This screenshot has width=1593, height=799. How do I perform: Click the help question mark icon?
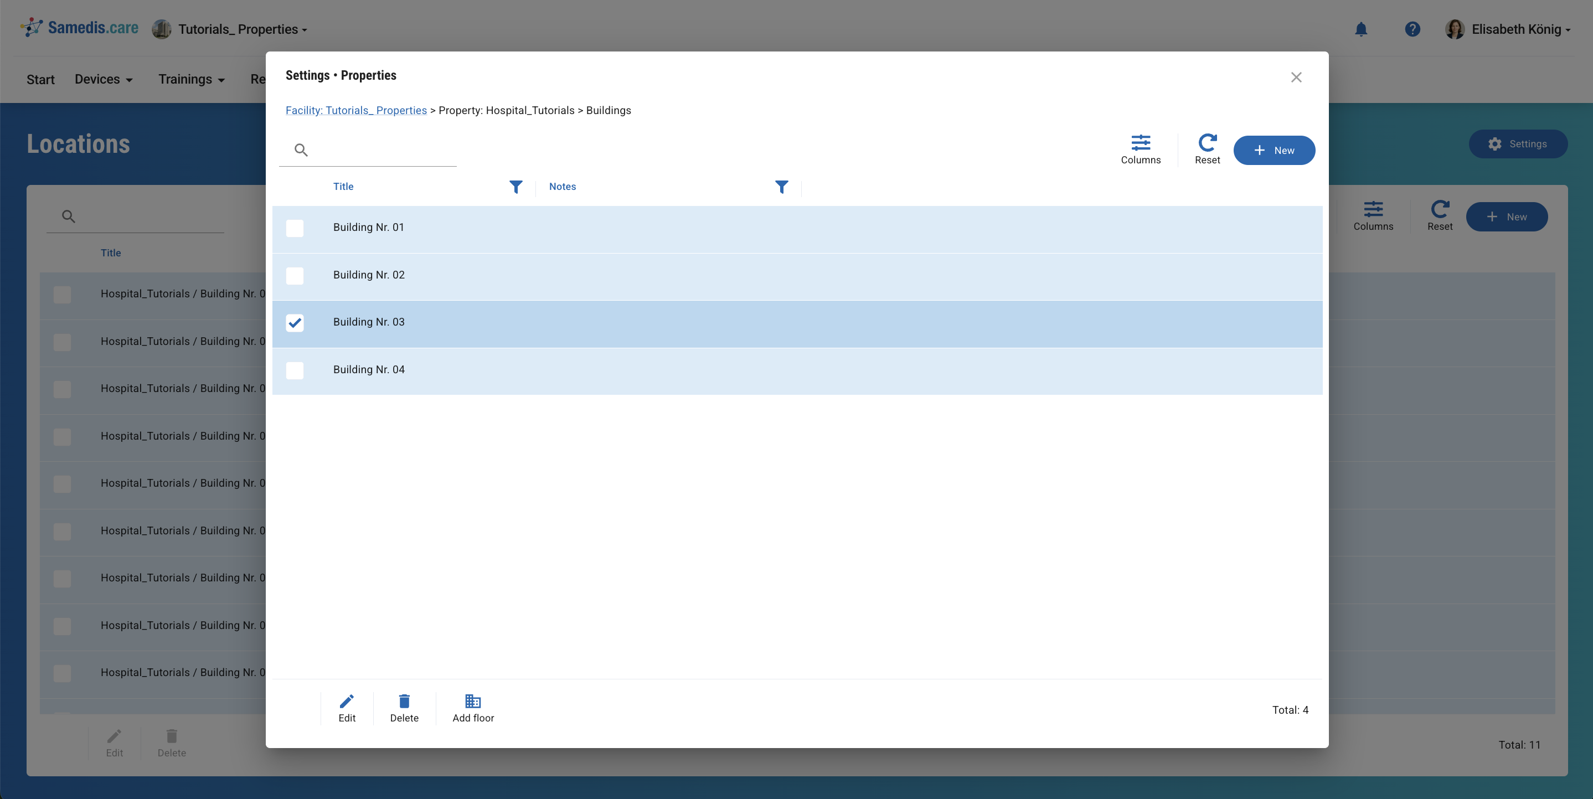coord(1412,29)
